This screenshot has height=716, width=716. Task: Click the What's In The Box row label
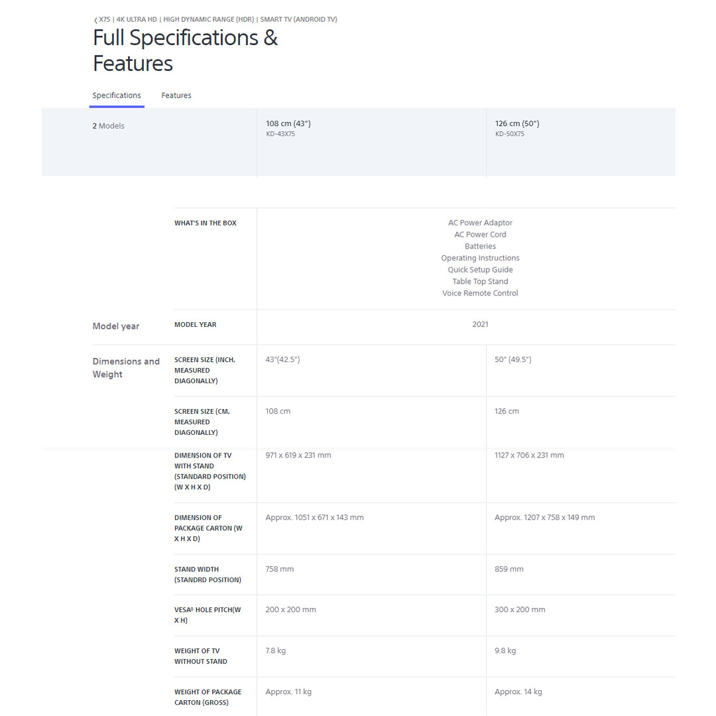click(206, 223)
